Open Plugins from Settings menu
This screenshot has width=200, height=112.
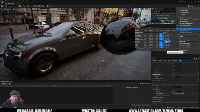183,14
